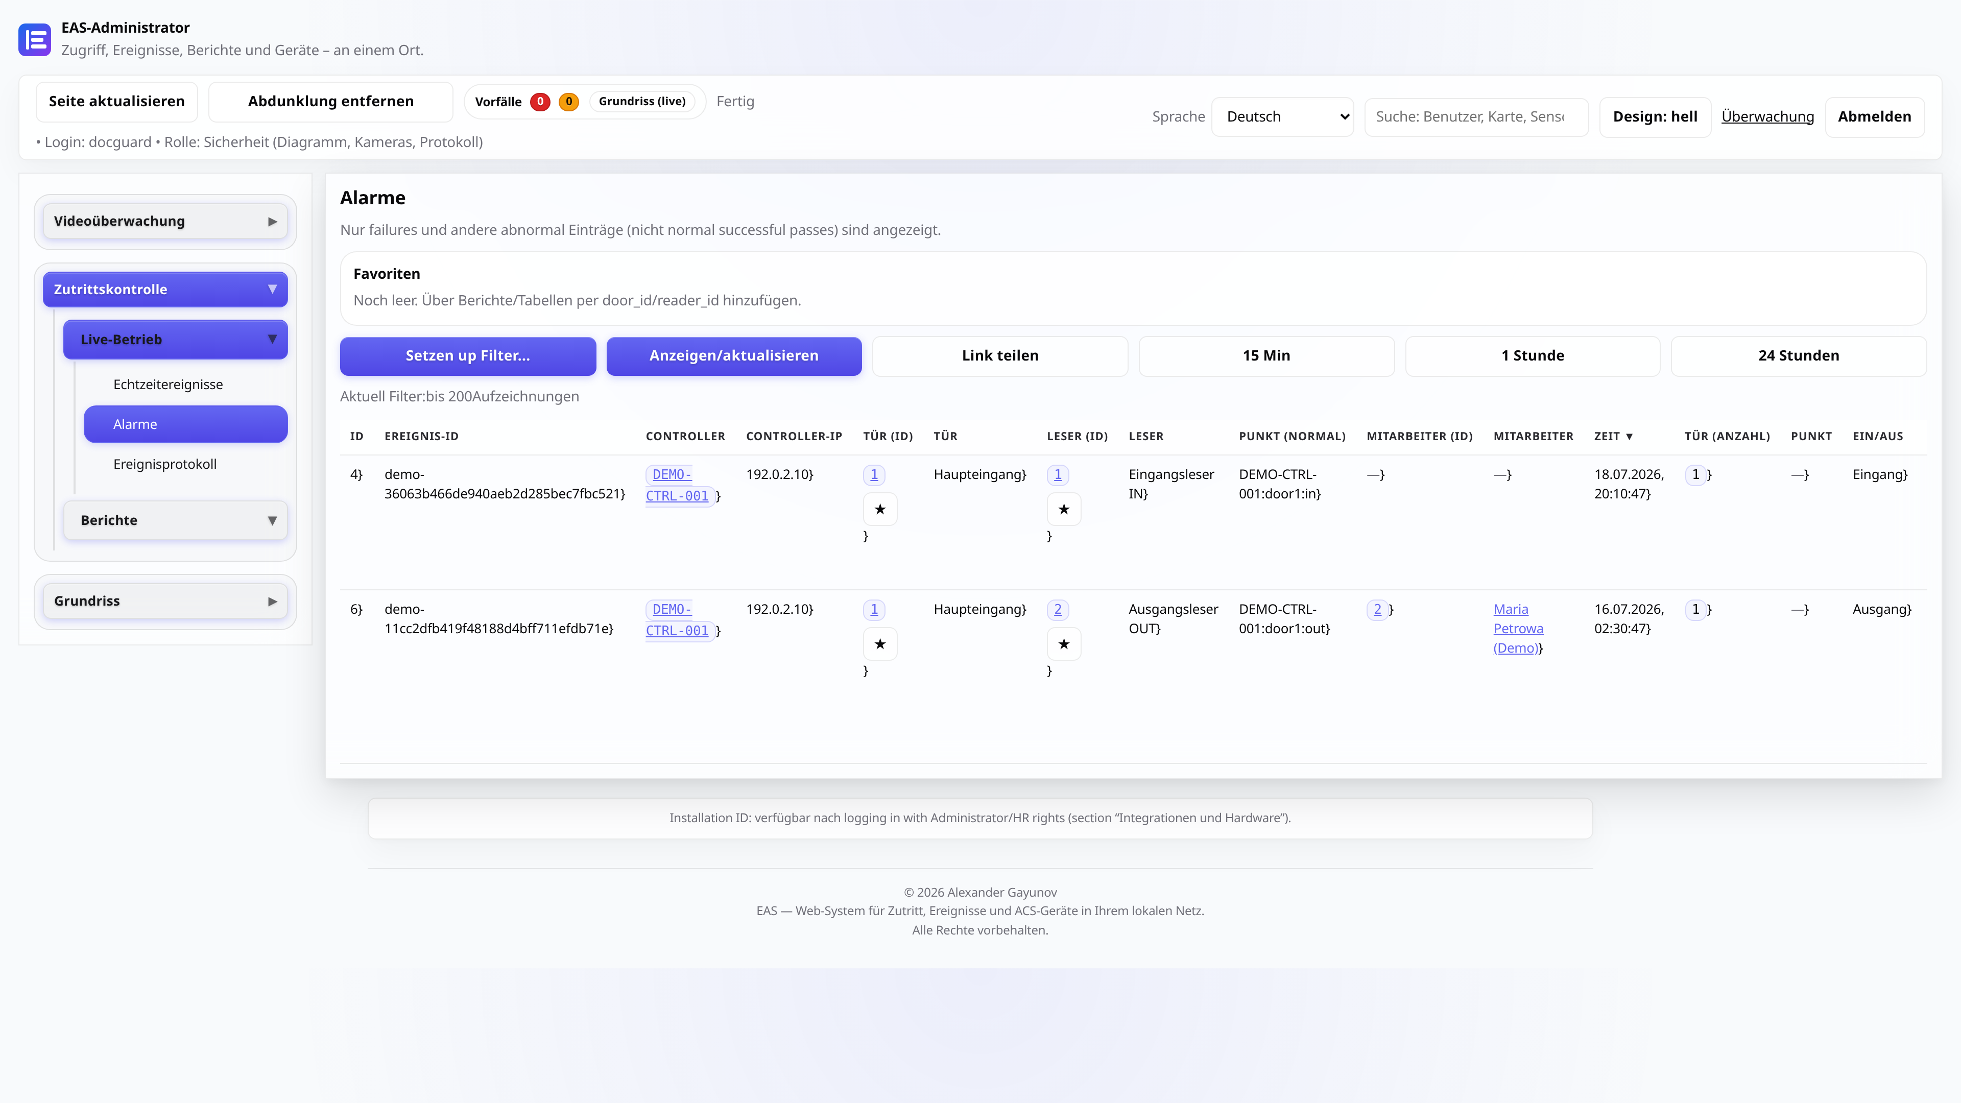Expand the Videoüberwachung section
This screenshot has height=1103, width=1961.
pos(165,222)
